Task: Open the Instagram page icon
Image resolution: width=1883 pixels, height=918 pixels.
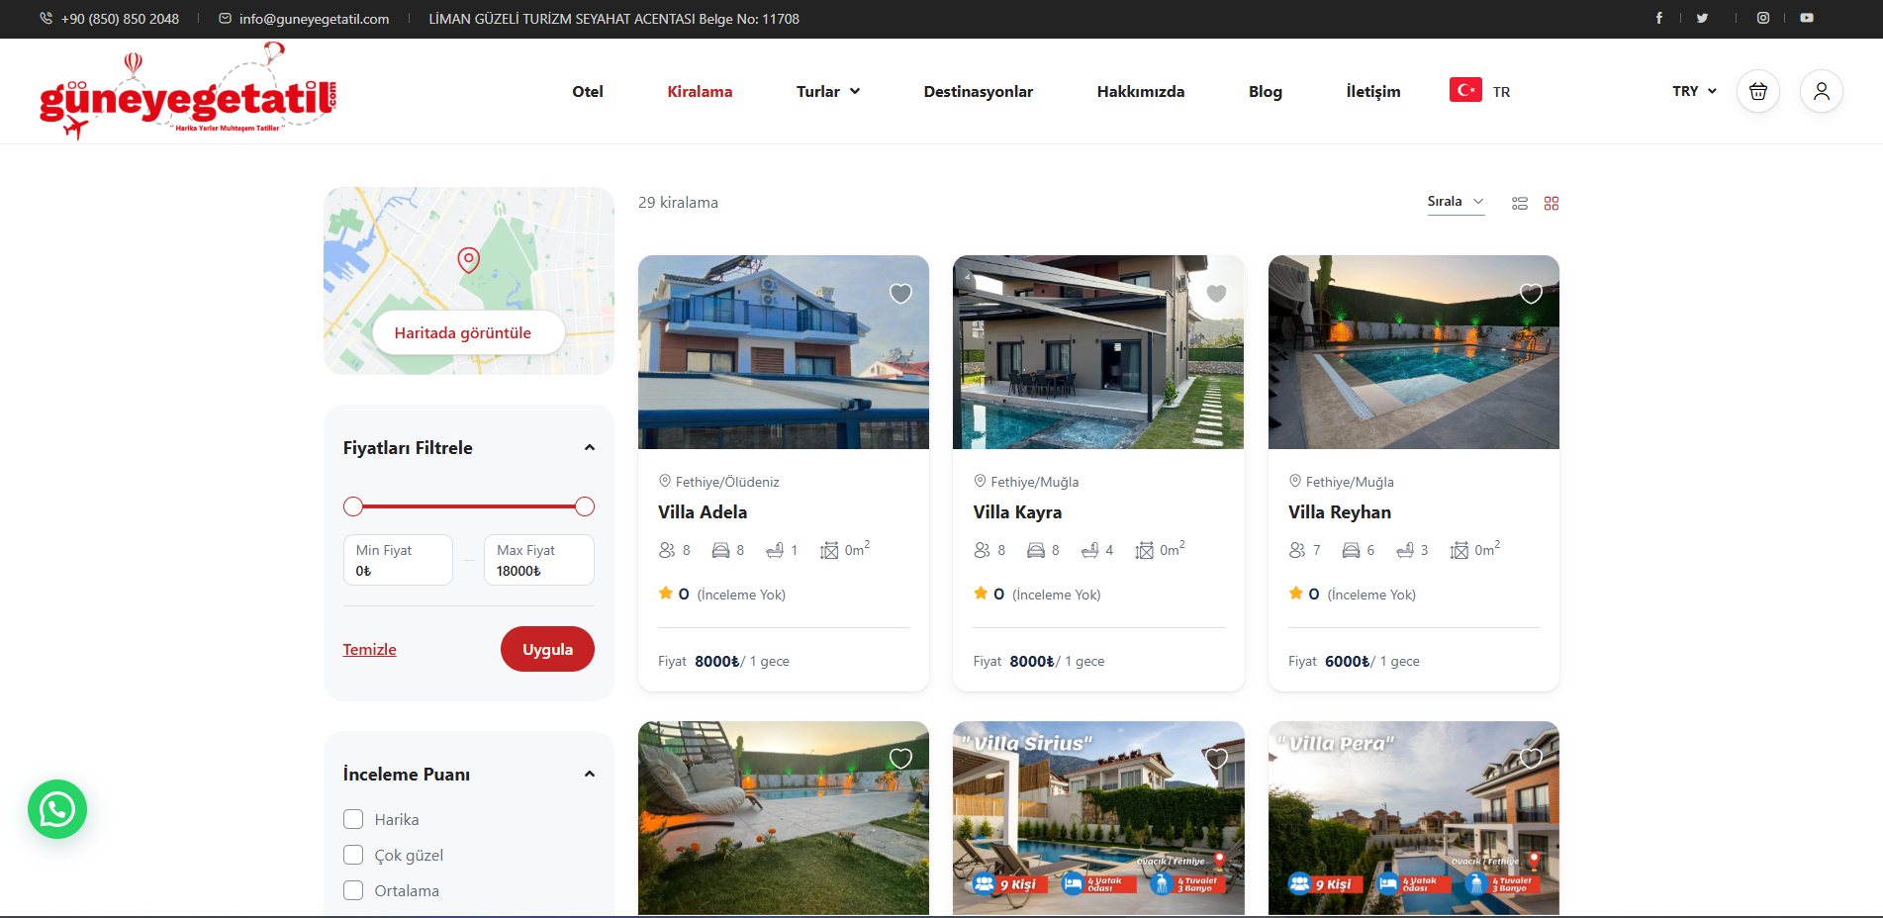Action: (x=1763, y=18)
